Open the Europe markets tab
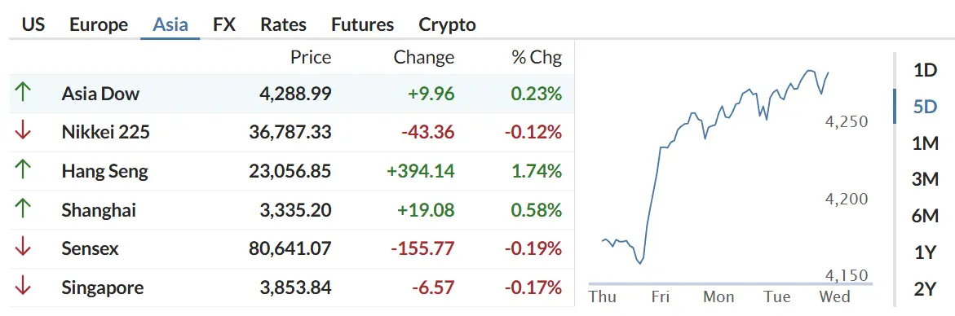Image resolution: width=955 pixels, height=316 pixels. (99, 25)
